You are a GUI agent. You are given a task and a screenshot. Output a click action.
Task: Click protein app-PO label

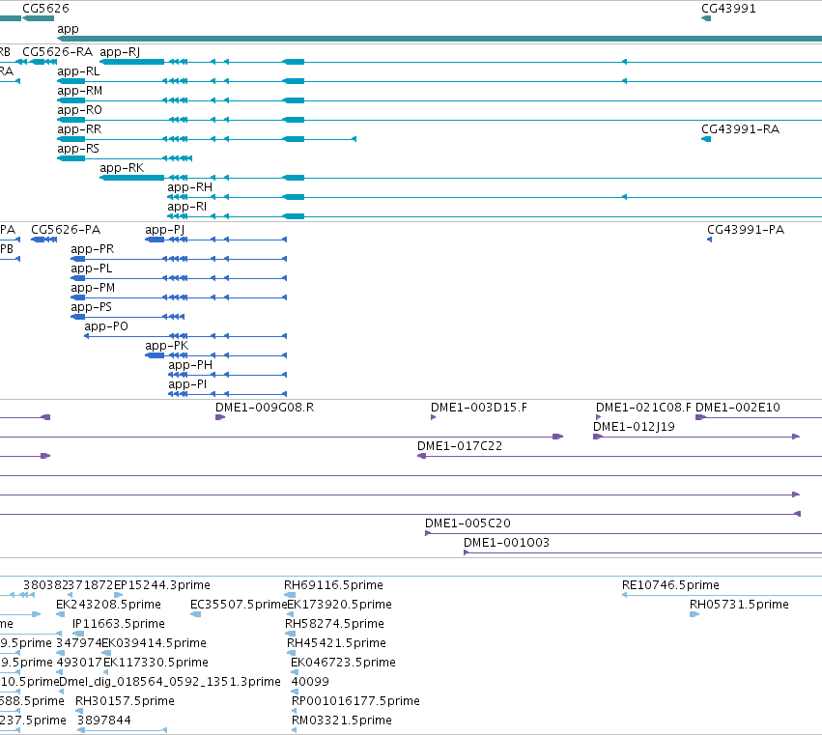click(x=106, y=326)
